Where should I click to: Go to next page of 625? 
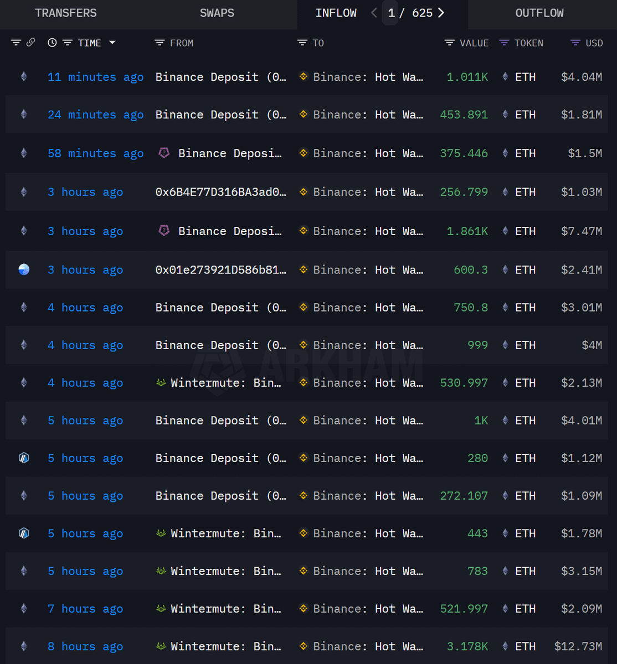(441, 13)
